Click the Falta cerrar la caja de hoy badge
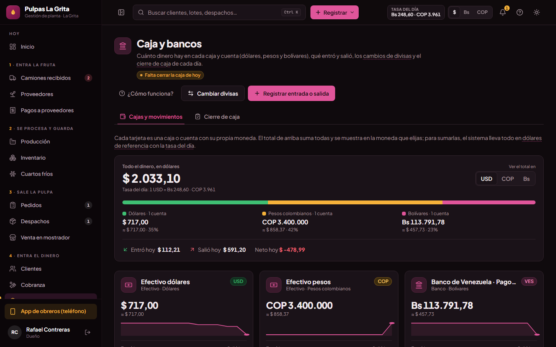 click(170, 75)
